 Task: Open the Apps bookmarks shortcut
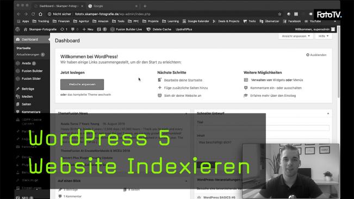23,21
